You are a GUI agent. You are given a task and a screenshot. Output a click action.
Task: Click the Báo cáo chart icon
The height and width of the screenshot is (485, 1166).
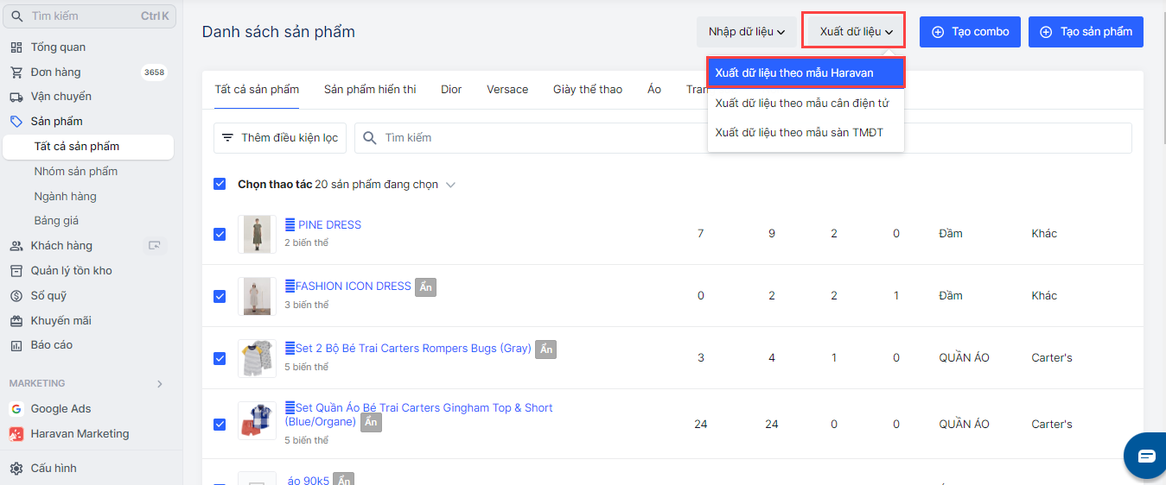click(x=16, y=345)
